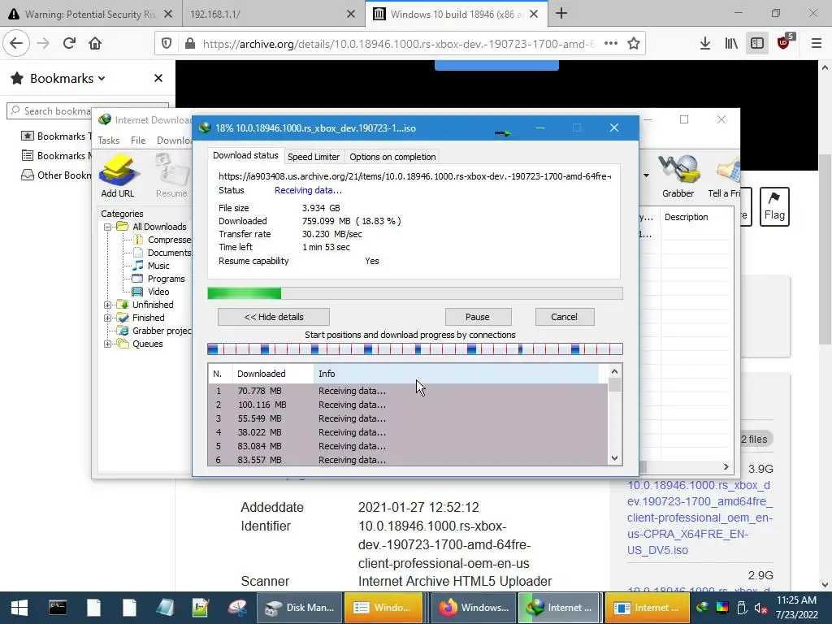Toggle the Firefox sidebar button
The width and height of the screenshot is (832, 624).
tap(757, 44)
